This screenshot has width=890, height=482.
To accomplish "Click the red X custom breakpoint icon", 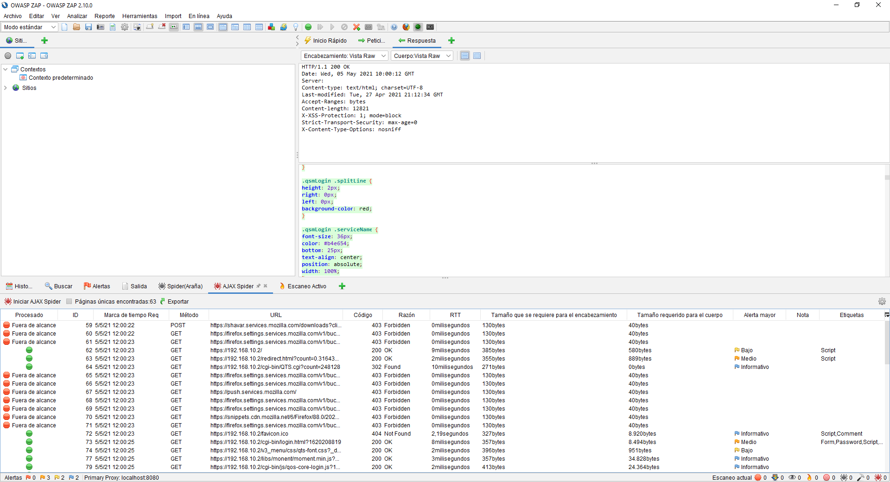I will click(356, 27).
